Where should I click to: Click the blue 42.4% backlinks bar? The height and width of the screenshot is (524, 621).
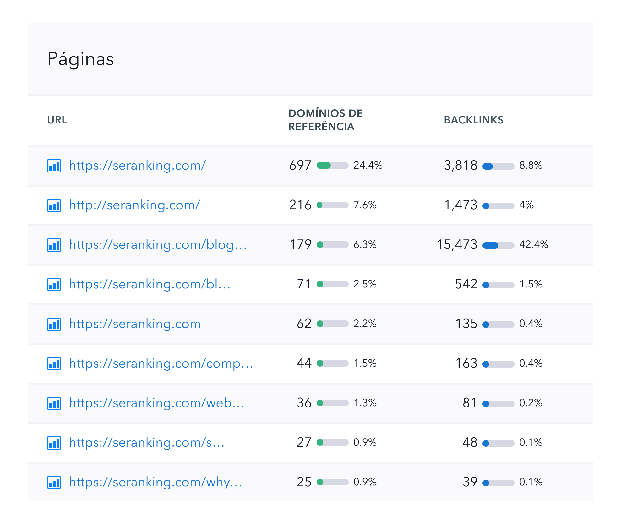coord(498,245)
